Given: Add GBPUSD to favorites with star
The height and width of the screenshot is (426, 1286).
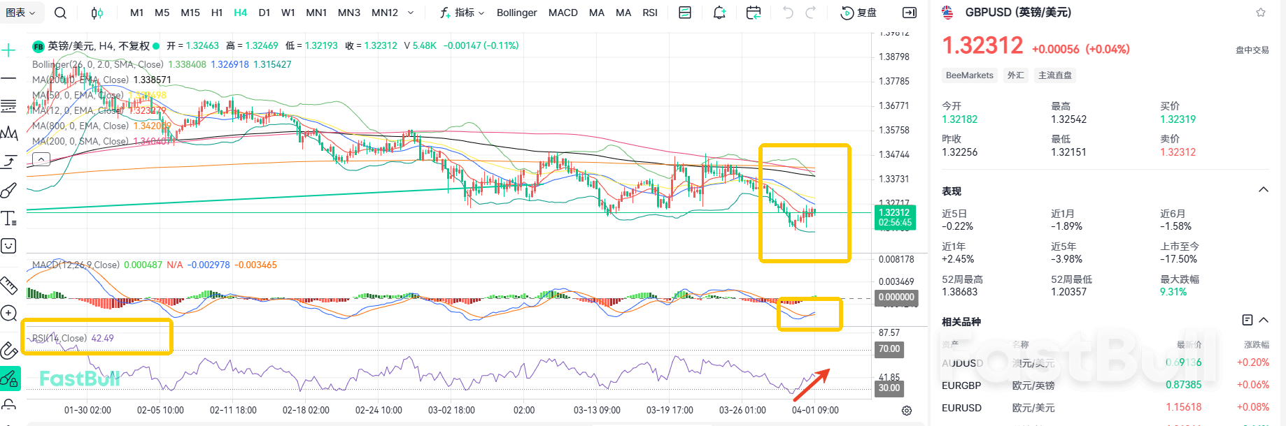Looking at the screenshot, I should coord(1261,13).
